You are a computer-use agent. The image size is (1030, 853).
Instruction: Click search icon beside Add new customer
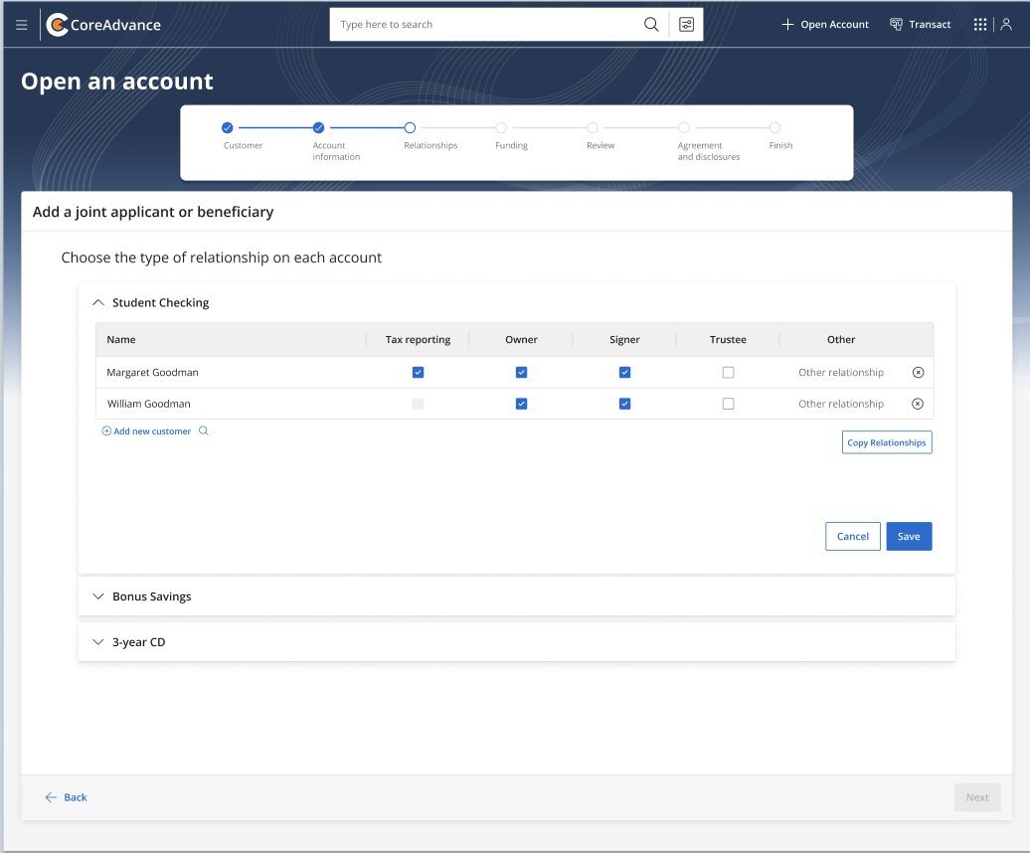[x=204, y=430]
